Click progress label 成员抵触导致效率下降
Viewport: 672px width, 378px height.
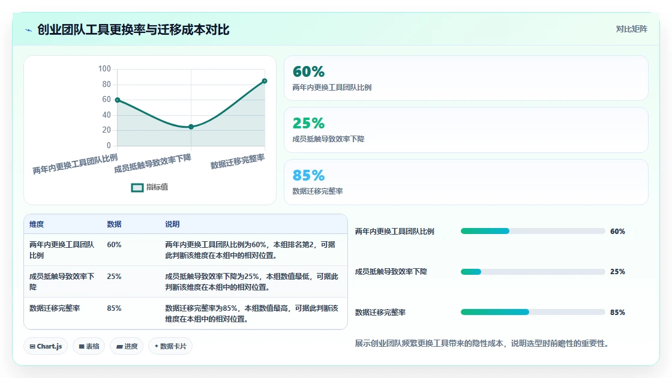[391, 272]
